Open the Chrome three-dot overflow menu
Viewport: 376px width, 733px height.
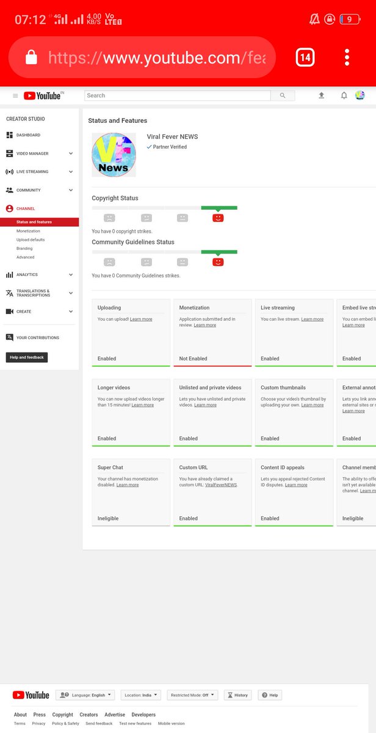point(347,57)
